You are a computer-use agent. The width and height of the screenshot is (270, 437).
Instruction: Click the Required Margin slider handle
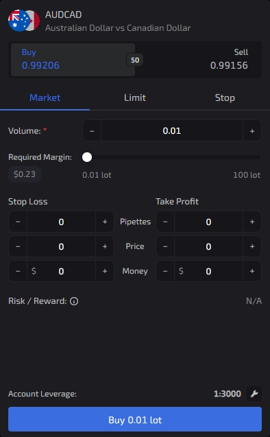pyautogui.click(x=87, y=157)
